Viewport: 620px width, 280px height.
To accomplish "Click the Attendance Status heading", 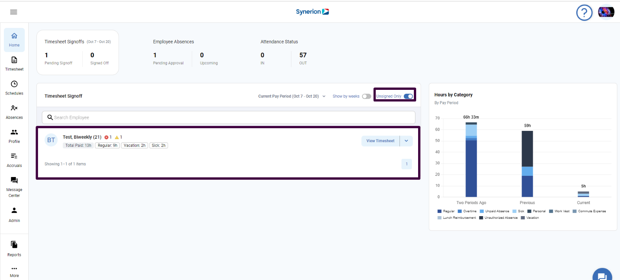I will 279,42.
